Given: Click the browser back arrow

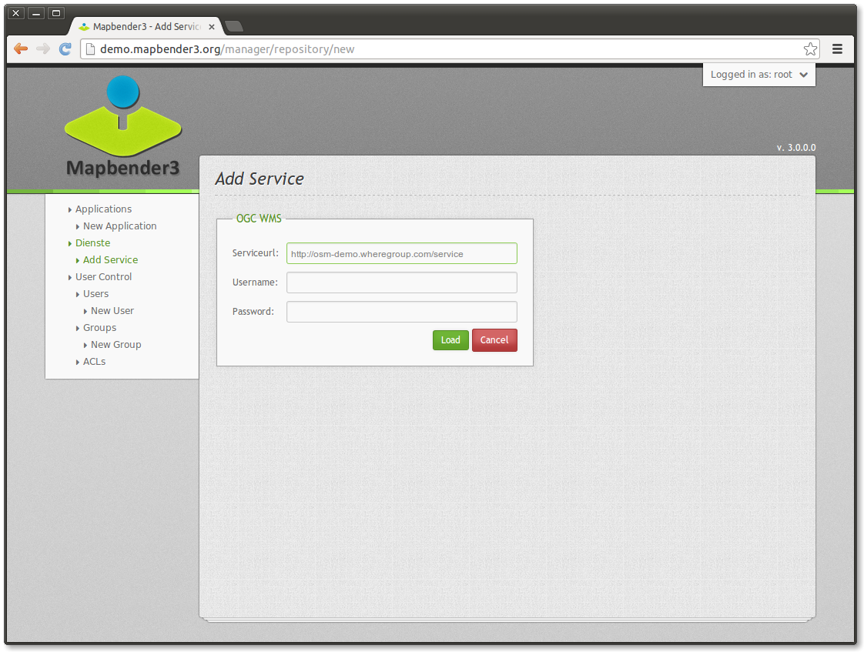Looking at the screenshot, I should (x=21, y=49).
